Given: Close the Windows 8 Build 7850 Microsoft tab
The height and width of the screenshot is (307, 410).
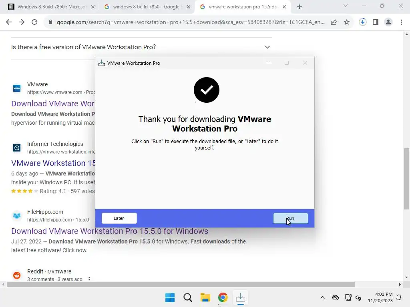Looking at the screenshot, I should tap(93, 7).
